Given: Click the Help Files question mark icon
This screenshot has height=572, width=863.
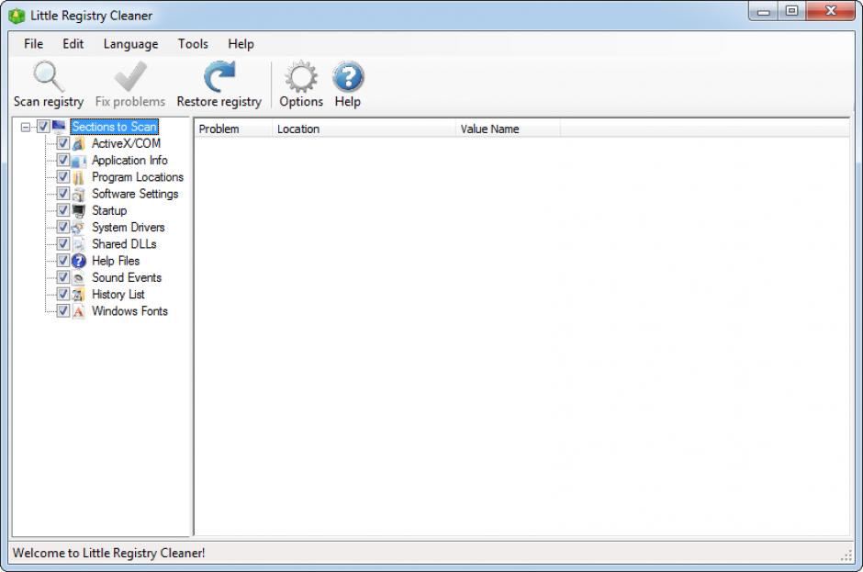Looking at the screenshot, I should (x=79, y=261).
